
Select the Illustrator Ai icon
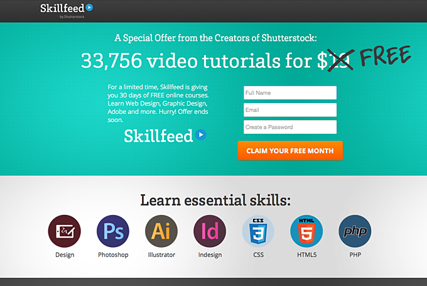(161, 231)
